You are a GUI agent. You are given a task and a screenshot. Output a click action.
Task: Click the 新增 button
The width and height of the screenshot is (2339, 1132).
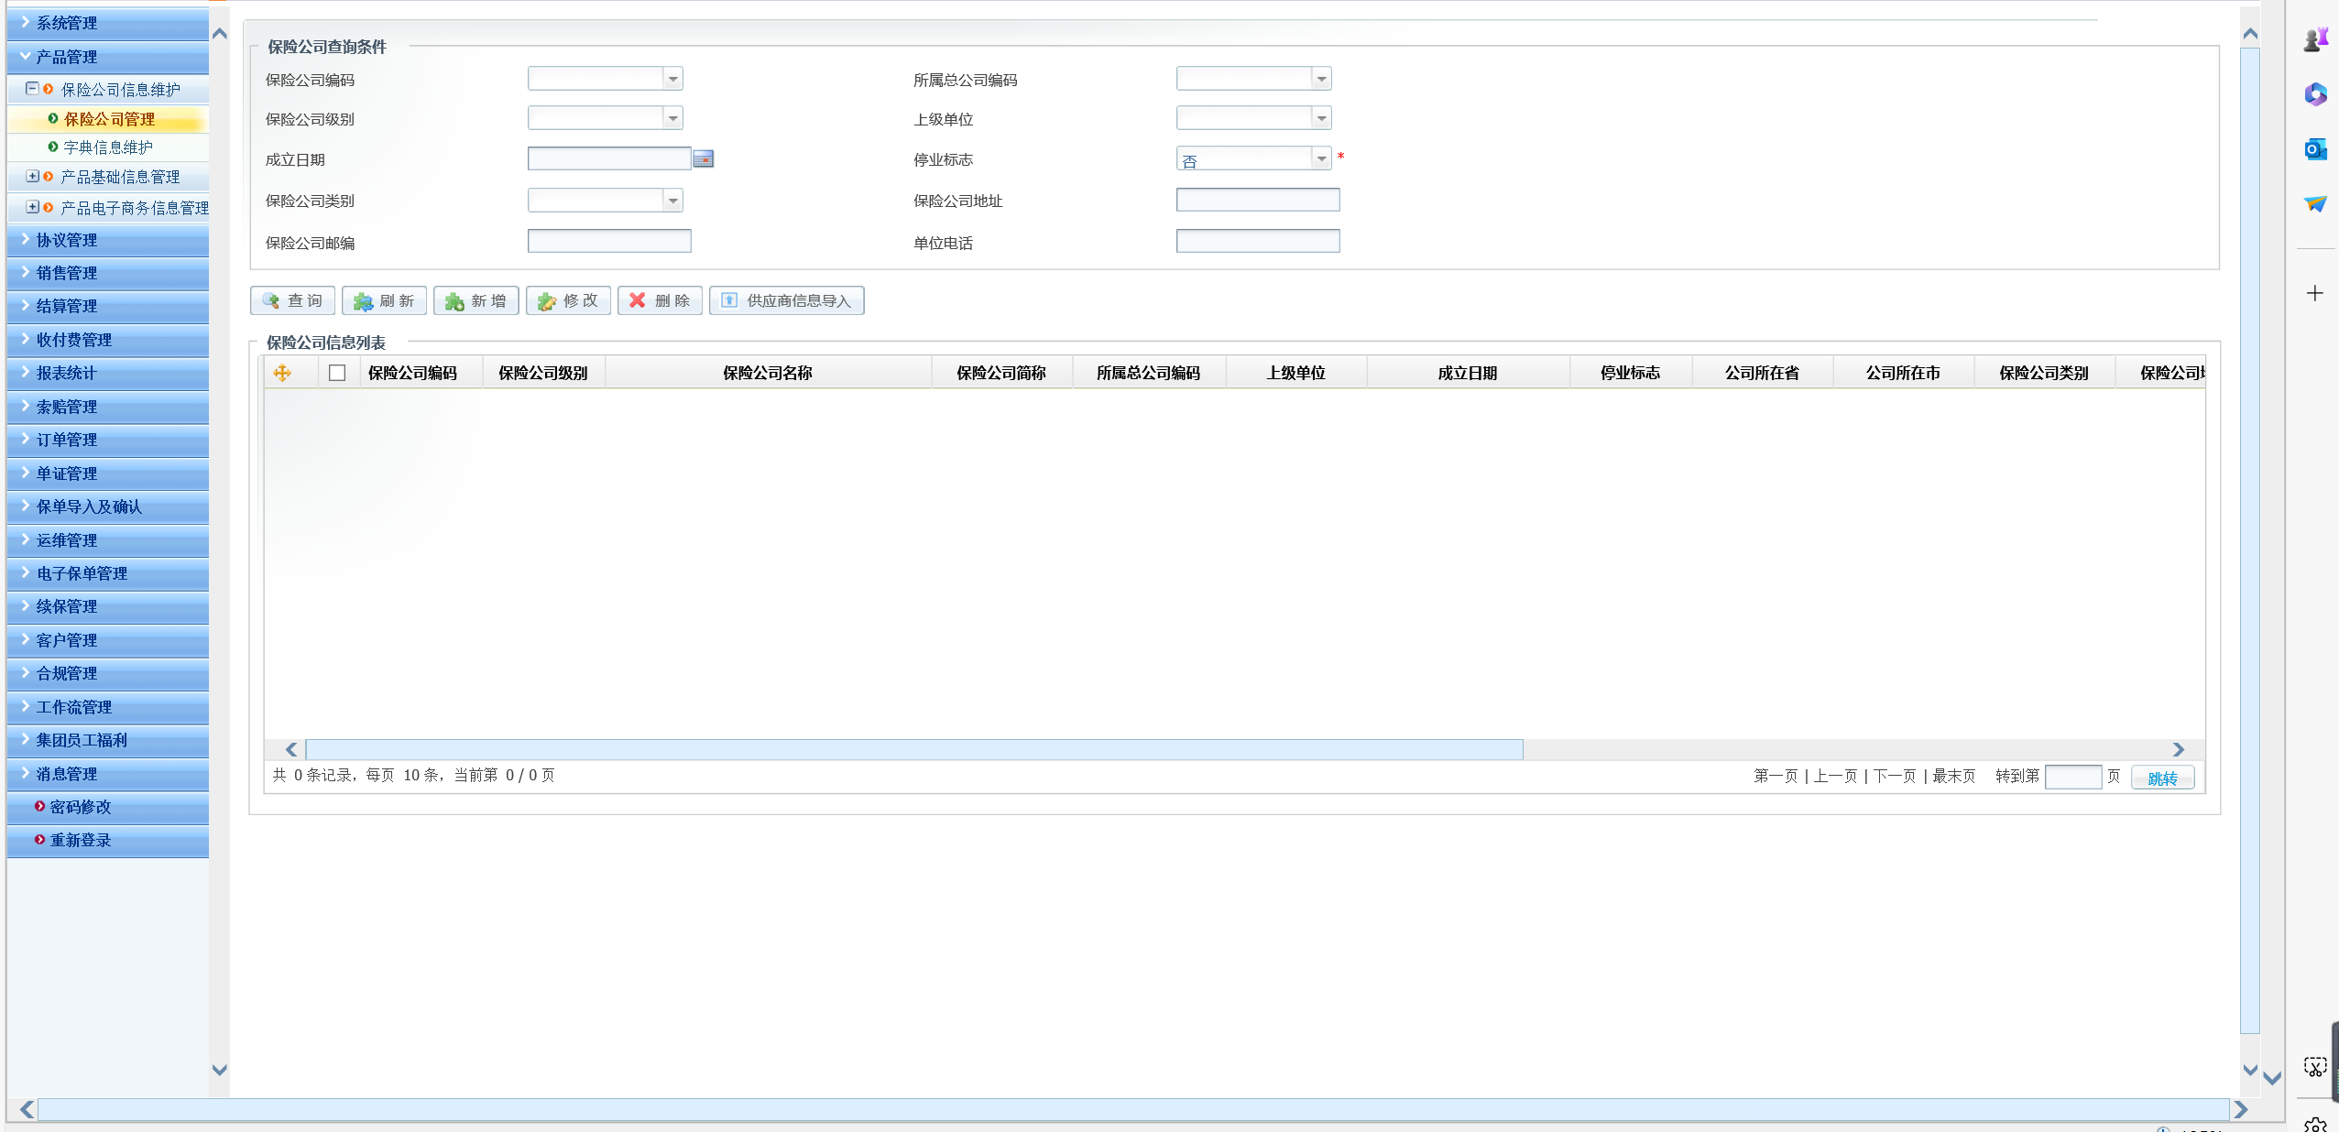coord(476,300)
